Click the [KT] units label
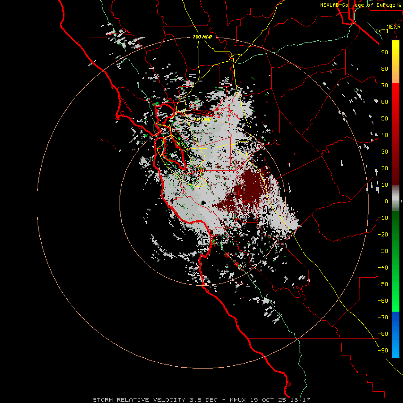 (382, 31)
